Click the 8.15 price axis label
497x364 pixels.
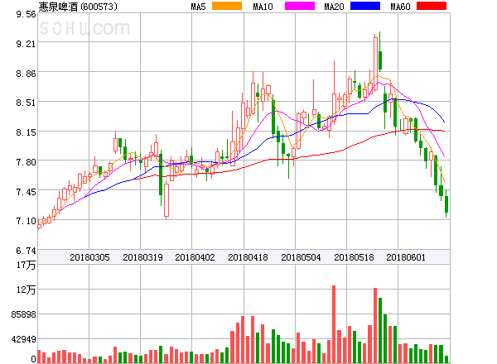(x=26, y=132)
